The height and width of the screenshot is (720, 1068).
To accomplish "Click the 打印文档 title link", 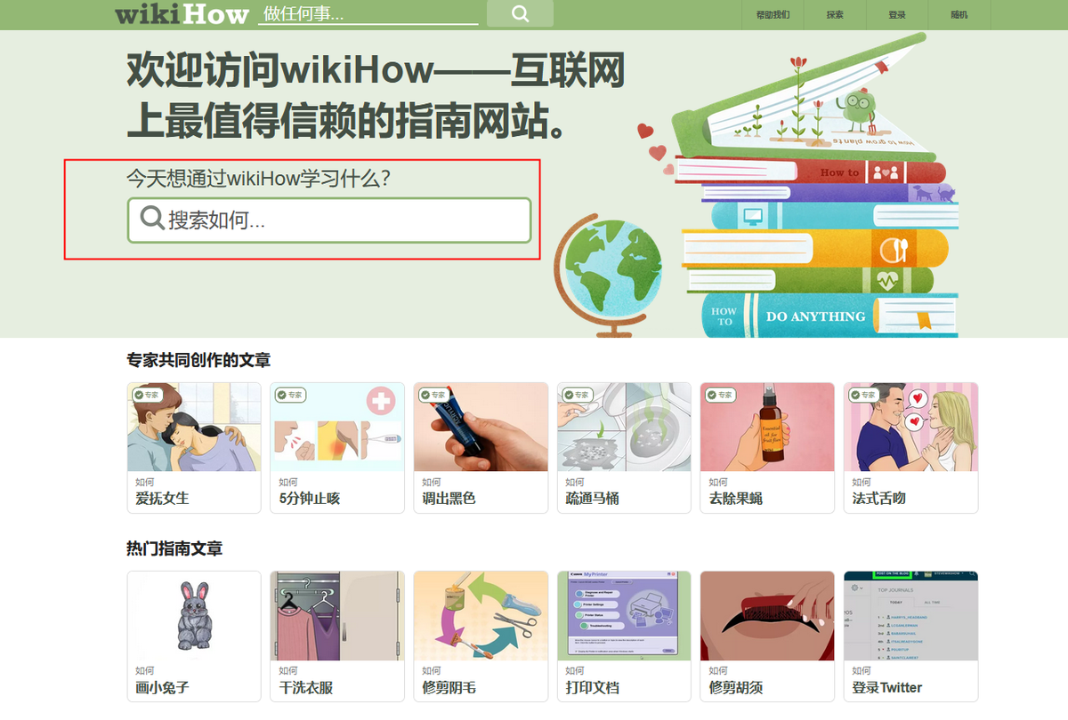I will (592, 688).
